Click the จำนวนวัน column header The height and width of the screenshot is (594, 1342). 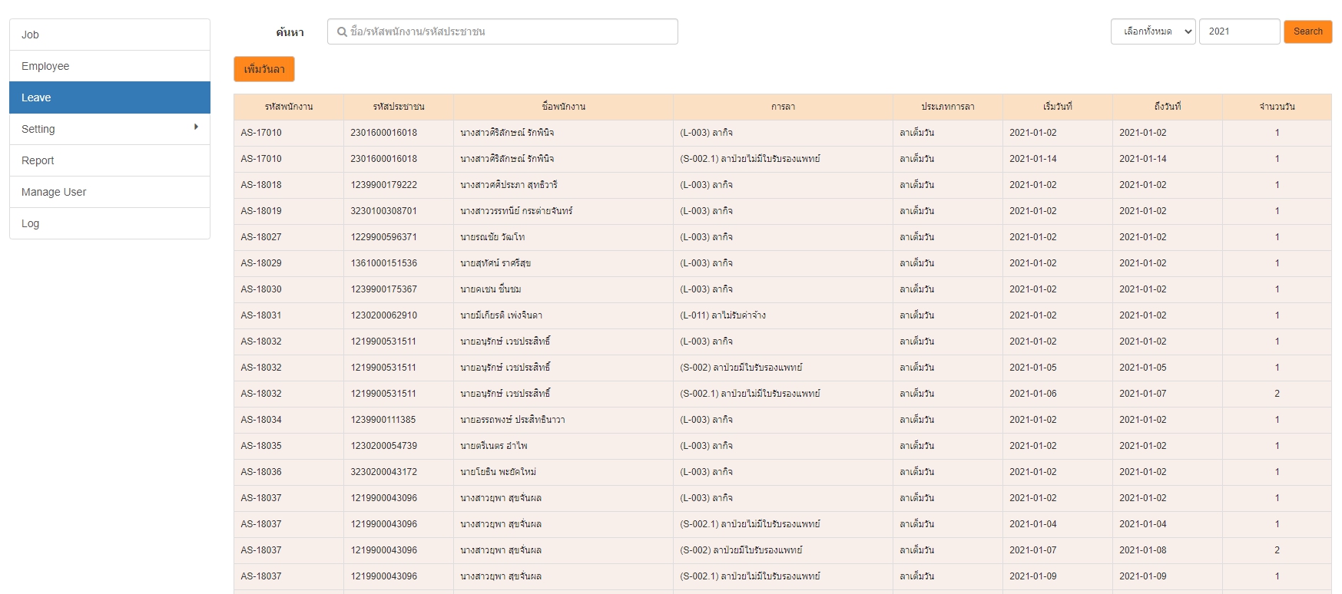click(1277, 107)
